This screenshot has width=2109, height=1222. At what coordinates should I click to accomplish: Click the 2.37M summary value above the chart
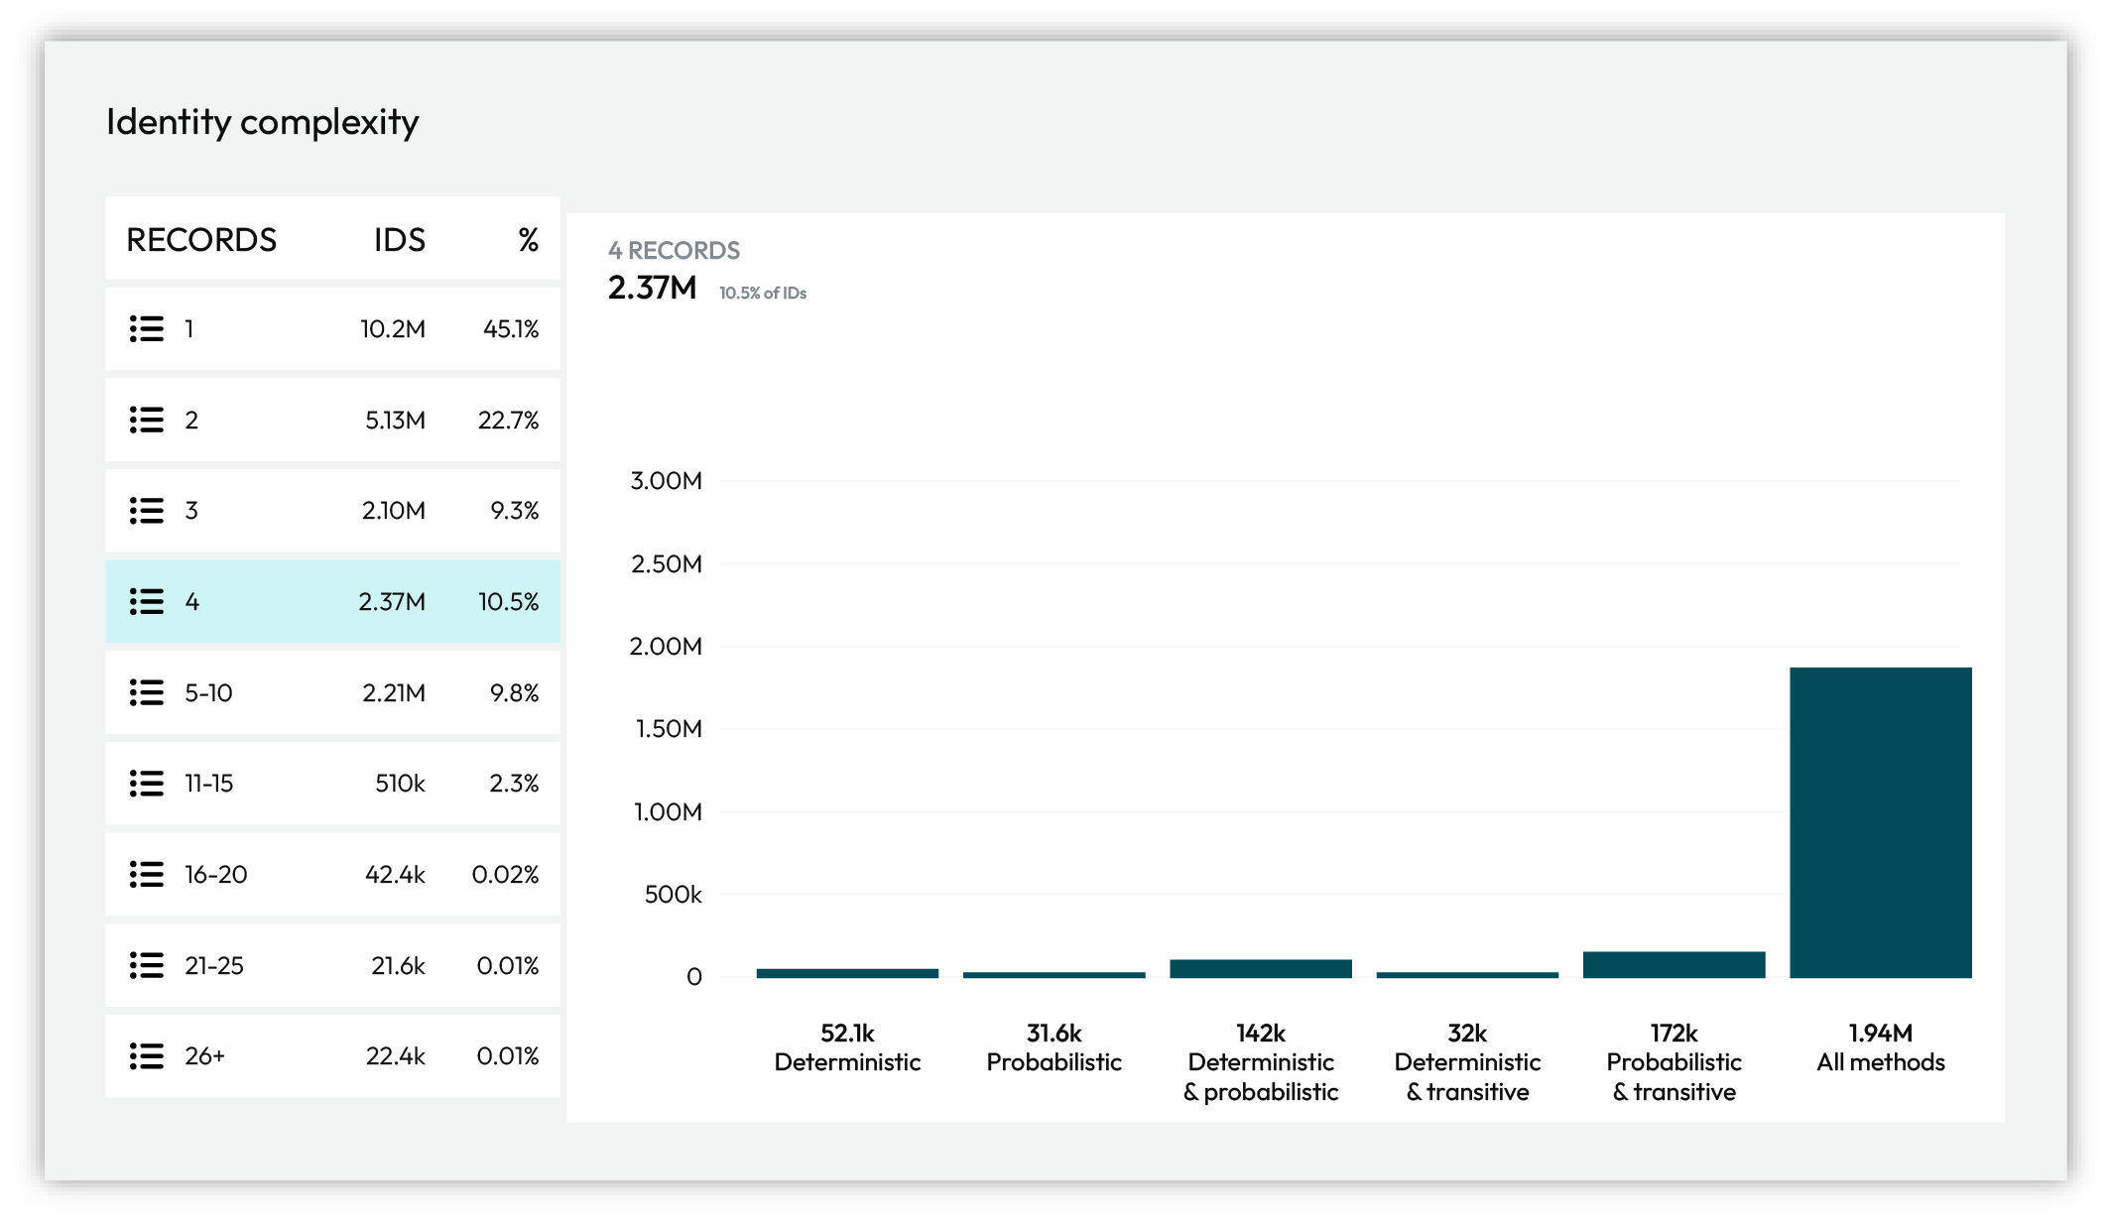click(x=652, y=294)
